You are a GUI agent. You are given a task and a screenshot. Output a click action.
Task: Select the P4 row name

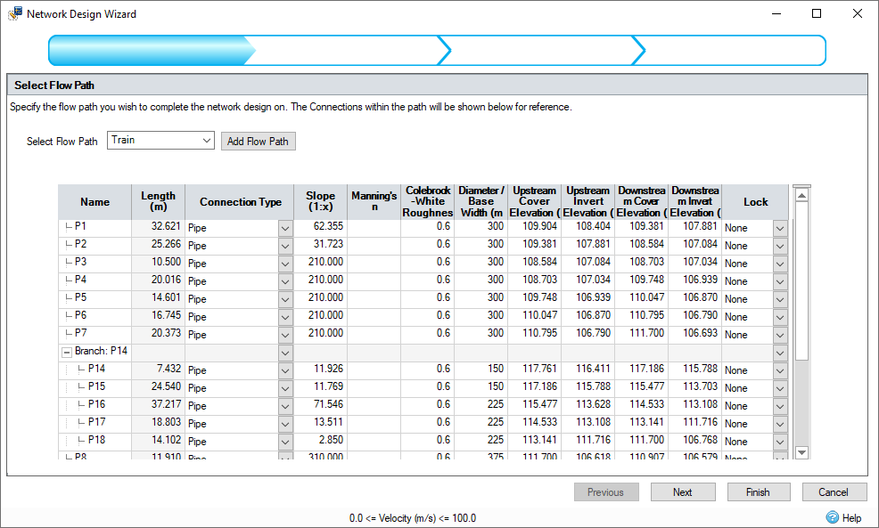point(80,280)
